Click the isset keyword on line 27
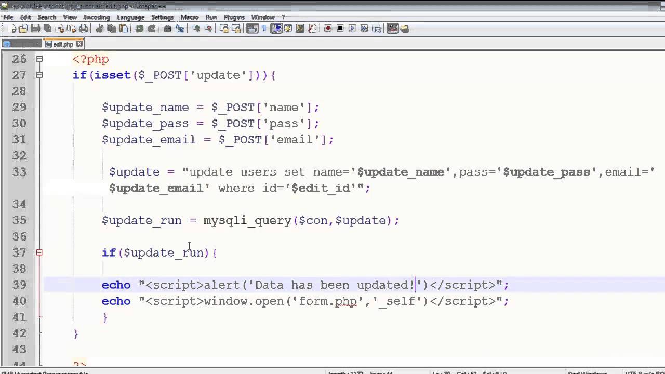The width and height of the screenshot is (665, 374). click(112, 75)
